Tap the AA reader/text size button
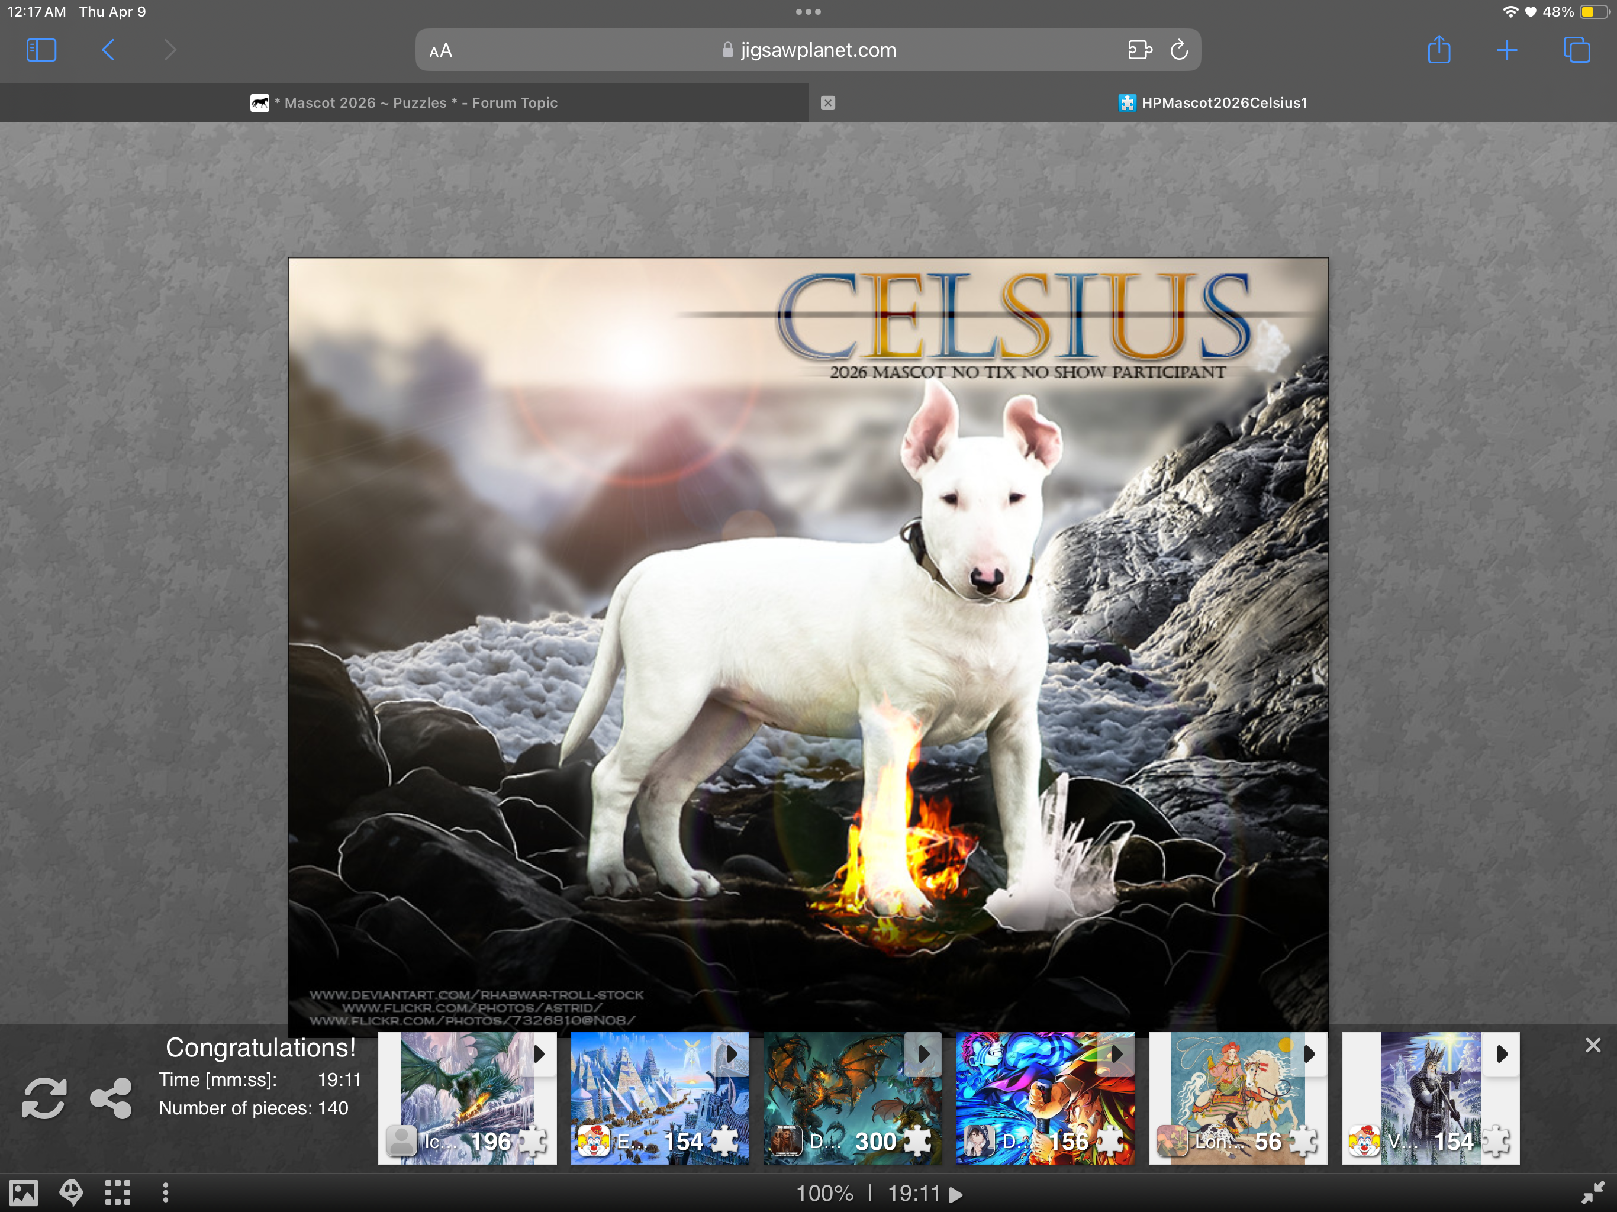 (441, 51)
